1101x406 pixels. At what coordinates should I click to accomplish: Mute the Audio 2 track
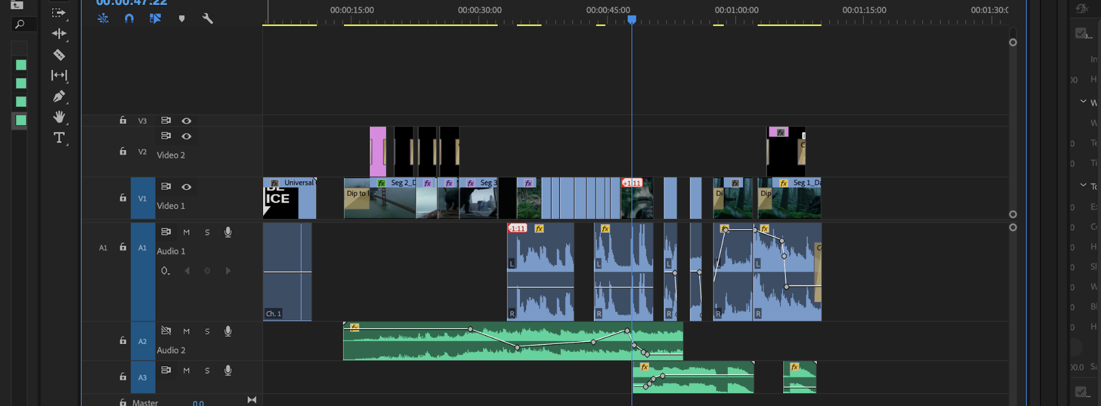click(x=187, y=331)
